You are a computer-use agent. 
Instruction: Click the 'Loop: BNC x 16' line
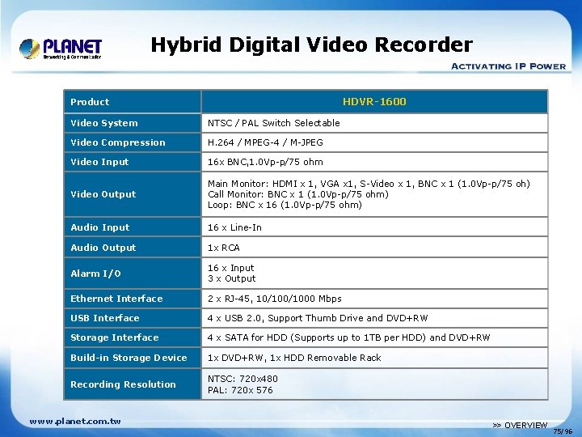pos(285,205)
